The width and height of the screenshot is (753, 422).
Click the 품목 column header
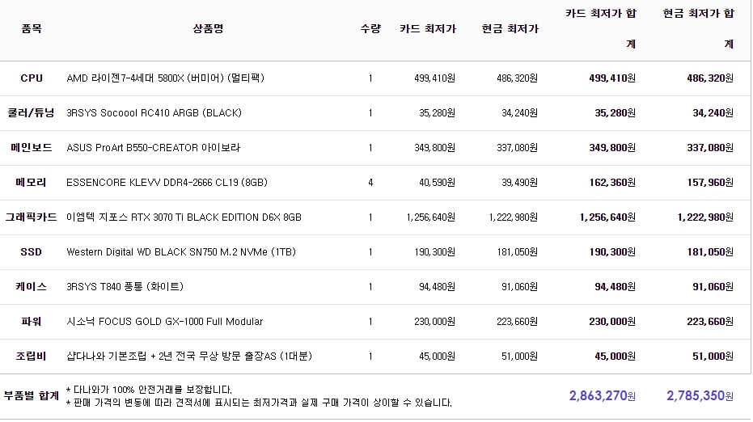point(32,29)
